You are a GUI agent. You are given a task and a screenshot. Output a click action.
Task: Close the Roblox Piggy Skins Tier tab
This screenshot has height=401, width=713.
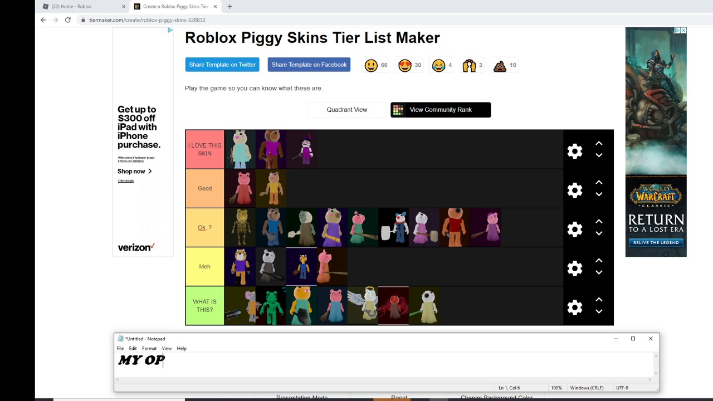(215, 7)
